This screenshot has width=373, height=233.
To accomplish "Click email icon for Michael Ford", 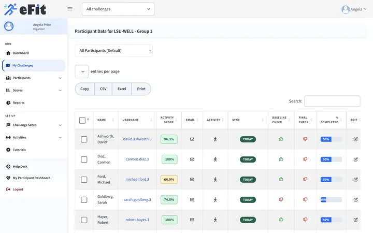I will click(x=192, y=180).
